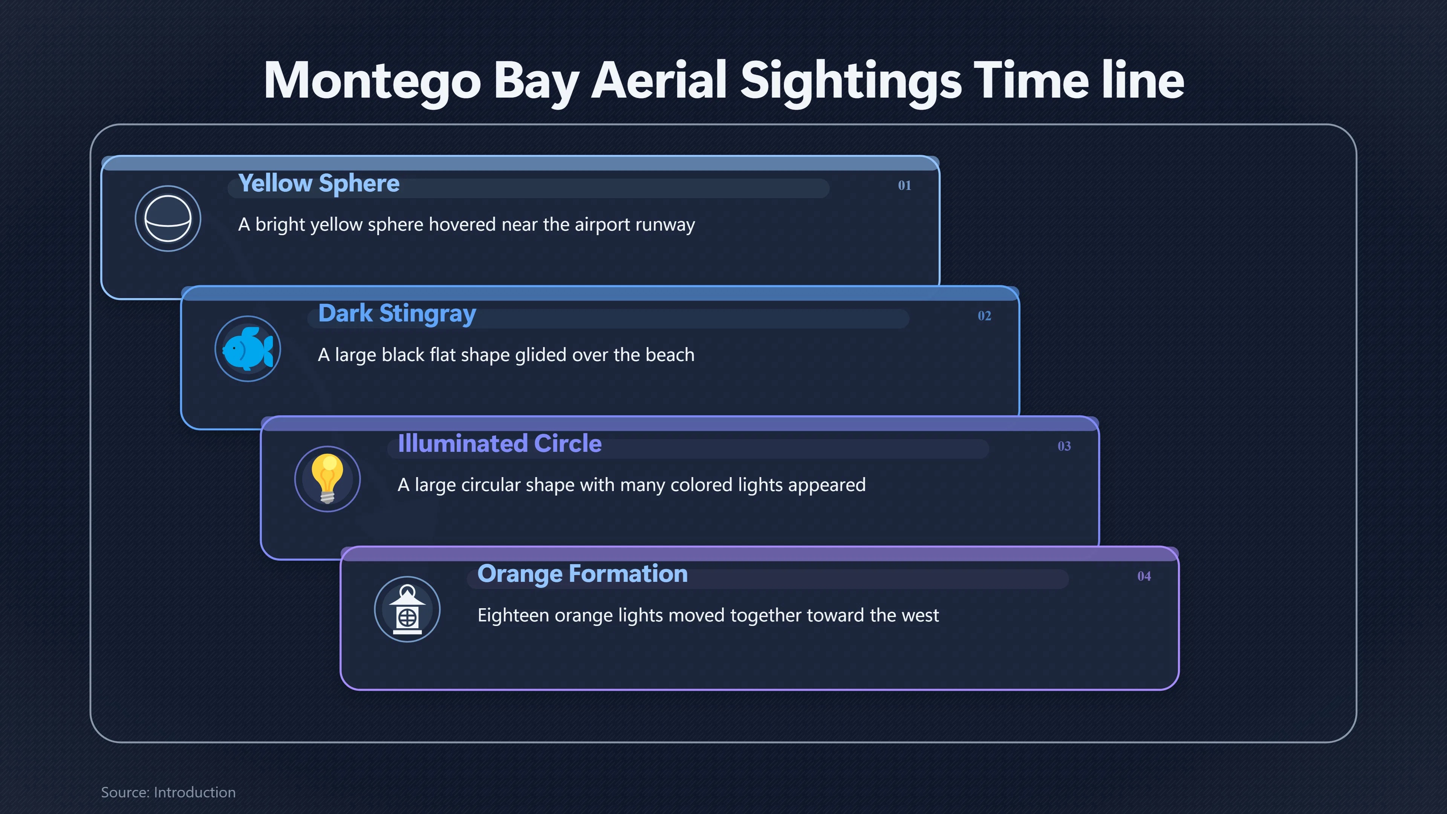Click the airport runway description text

(466, 225)
